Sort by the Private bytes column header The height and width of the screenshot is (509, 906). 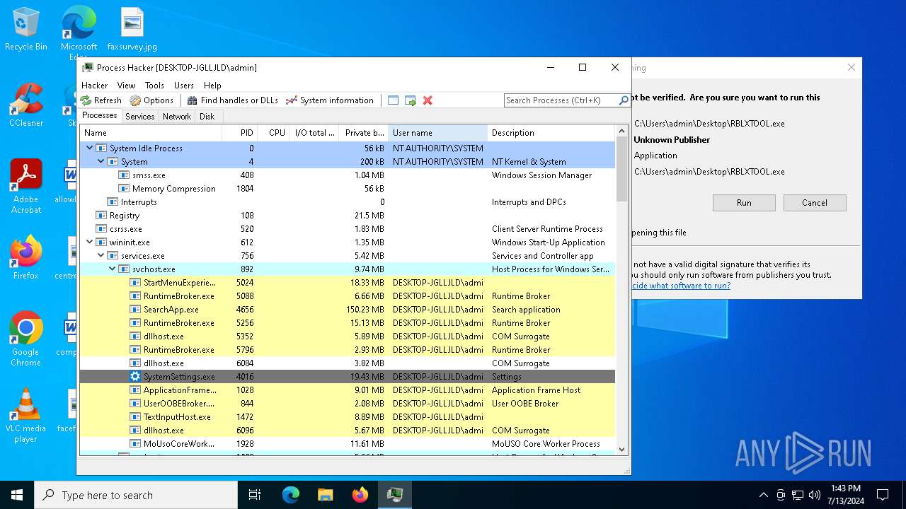pyautogui.click(x=364, y=133)
